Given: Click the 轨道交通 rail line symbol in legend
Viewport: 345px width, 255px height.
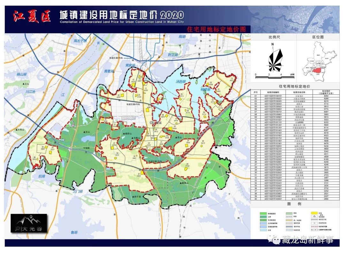Looking at the screenshot, I should click(x=289, y=229).
